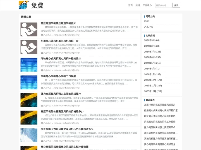
Task: Click 0评论 comment icon under 强力高压鼓风机 article
Action: tap(76, 106)
